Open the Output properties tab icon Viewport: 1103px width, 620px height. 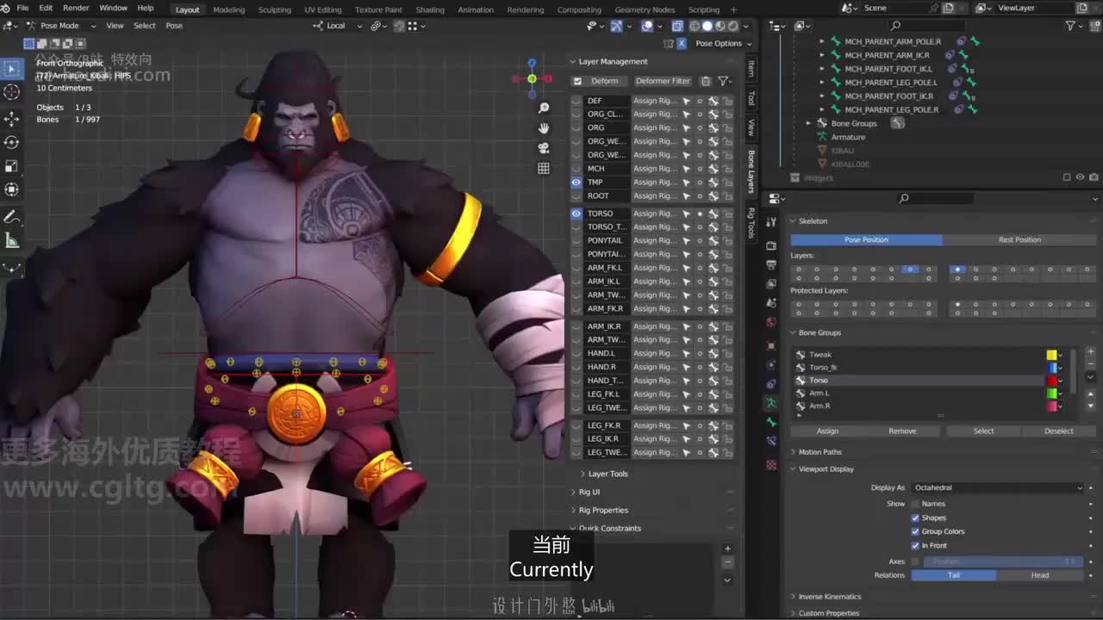771,264
